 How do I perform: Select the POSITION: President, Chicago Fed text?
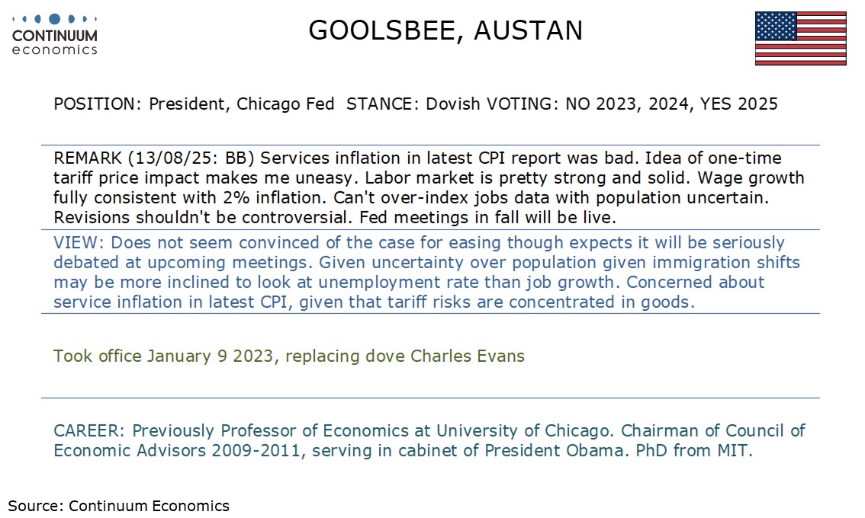click(194, 104)
